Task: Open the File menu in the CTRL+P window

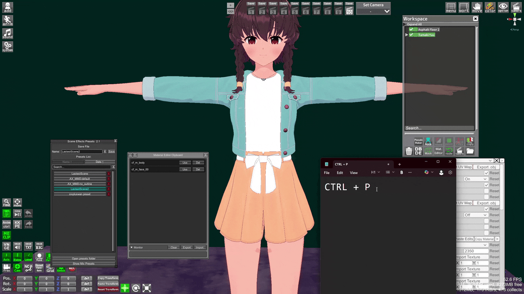Action: tap(326, 173)
